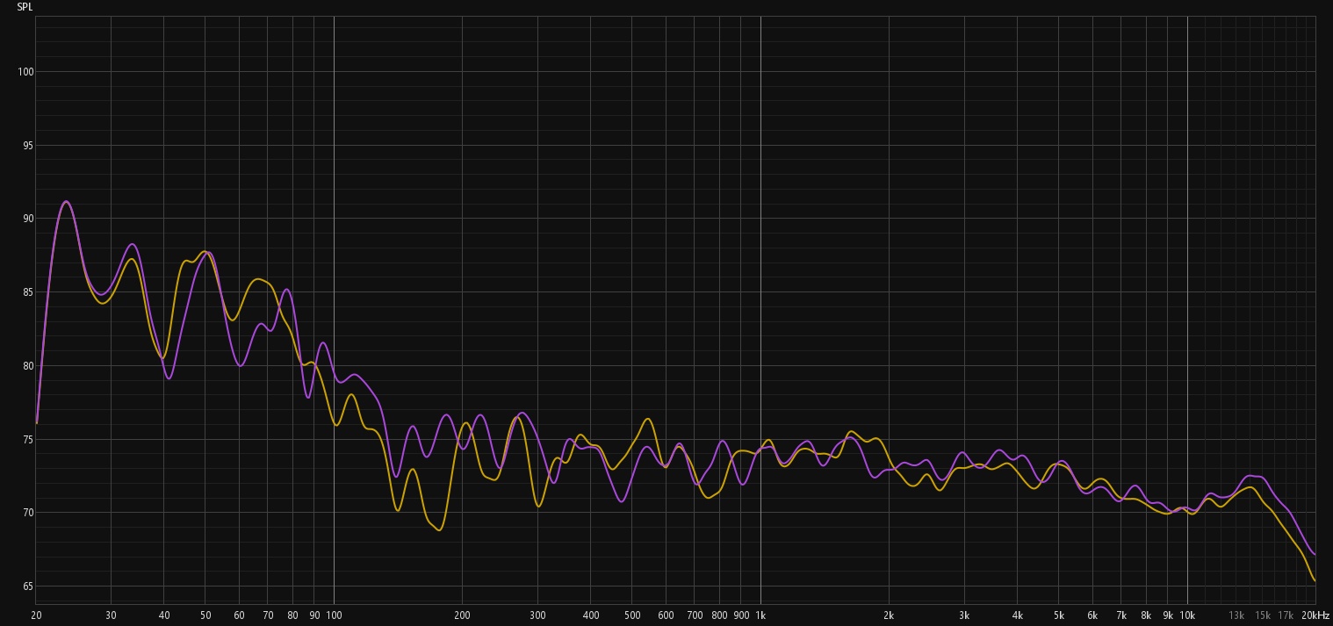Click the SPL axis label
The height and width of the screenshot is (626, 1333).
25,7
